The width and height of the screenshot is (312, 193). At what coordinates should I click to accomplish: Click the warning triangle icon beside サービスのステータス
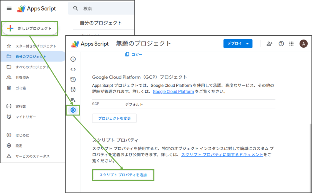(9, 156)
